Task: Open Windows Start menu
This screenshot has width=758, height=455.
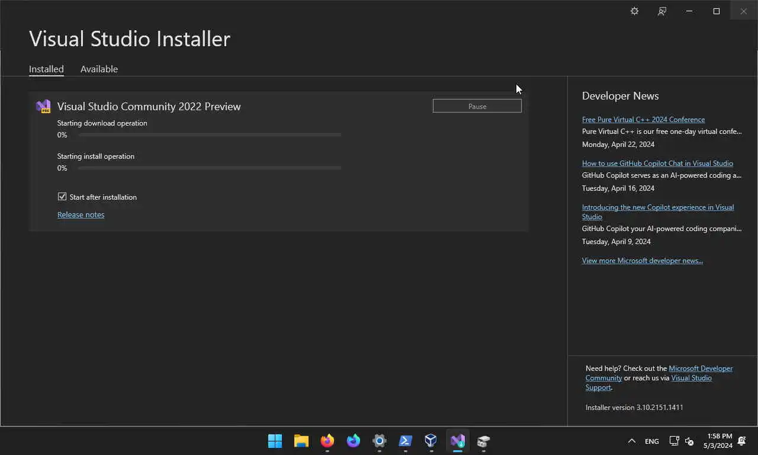Action: tap(275, 441)
